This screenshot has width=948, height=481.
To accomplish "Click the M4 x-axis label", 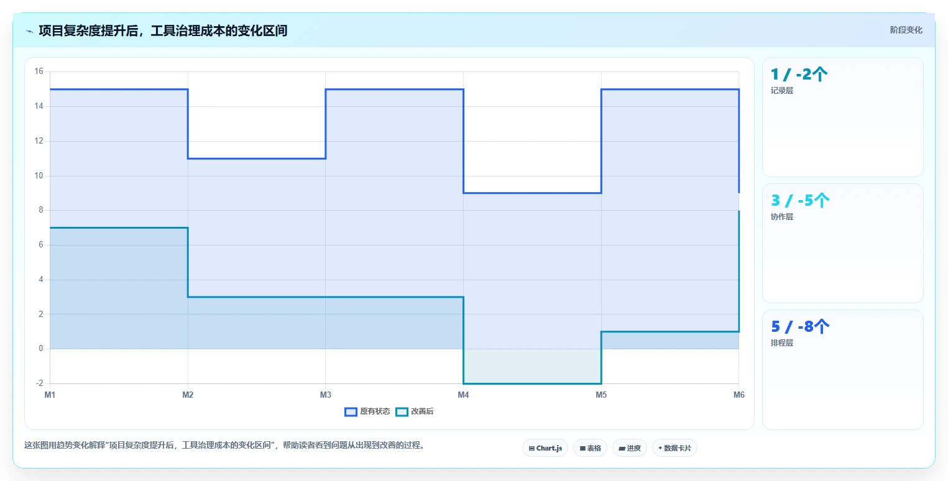I will 463,395.
